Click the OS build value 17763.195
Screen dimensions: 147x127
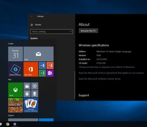[x=101, y=63]
